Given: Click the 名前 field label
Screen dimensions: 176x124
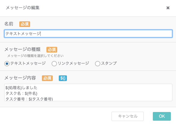Looking at the screenshot, I should 9,24.
